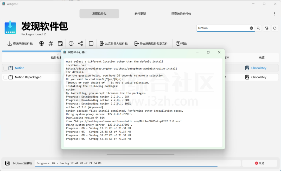Switch to the 发现软件包 tab
Viewport: 281px width, 171px height.
[99, 14]
